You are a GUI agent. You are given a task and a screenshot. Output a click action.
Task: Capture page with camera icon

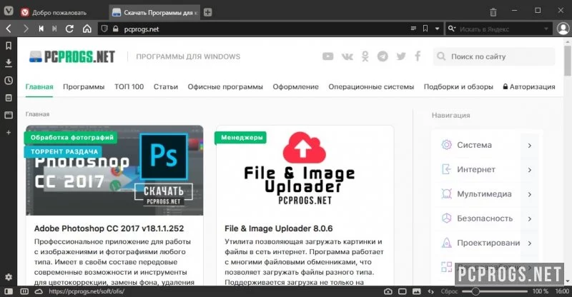point(388,291)
